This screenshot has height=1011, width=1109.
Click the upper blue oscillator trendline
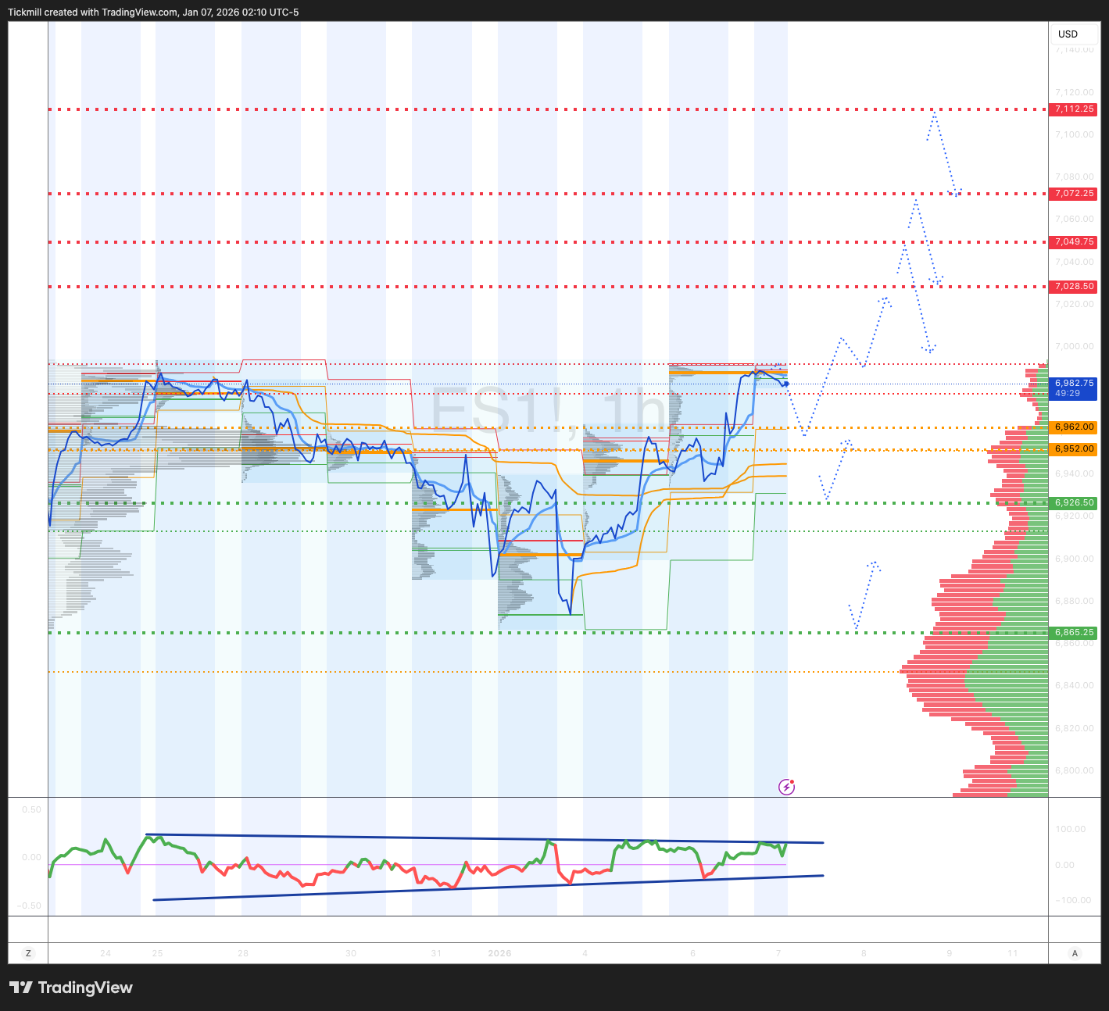tap(485, 838)
